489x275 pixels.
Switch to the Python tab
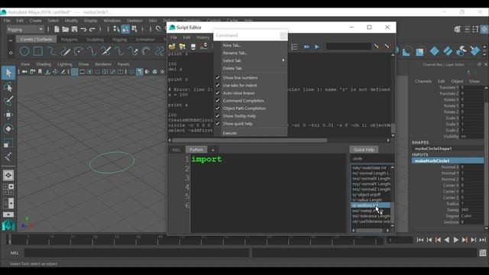pos(196,150)
